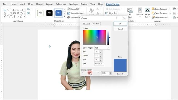
Task: Select the Elbow Connector shape
Action: tap(8, 13)
